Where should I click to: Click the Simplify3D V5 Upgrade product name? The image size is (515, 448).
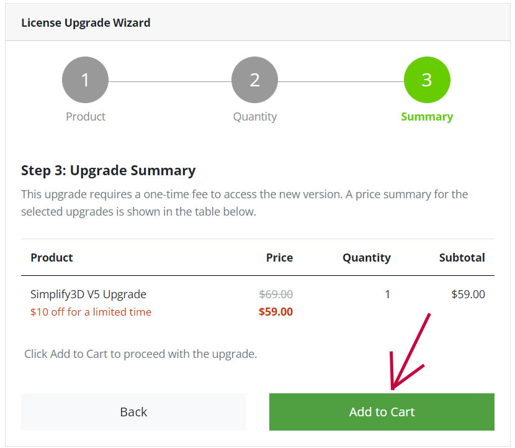[x=88, y=295]
